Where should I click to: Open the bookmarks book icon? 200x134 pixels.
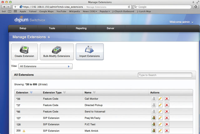pos(10,11)
